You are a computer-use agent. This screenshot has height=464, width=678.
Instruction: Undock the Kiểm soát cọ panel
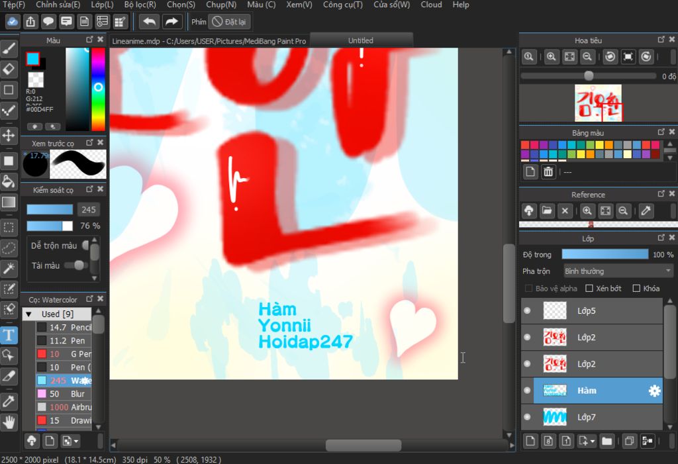(89, 189)
